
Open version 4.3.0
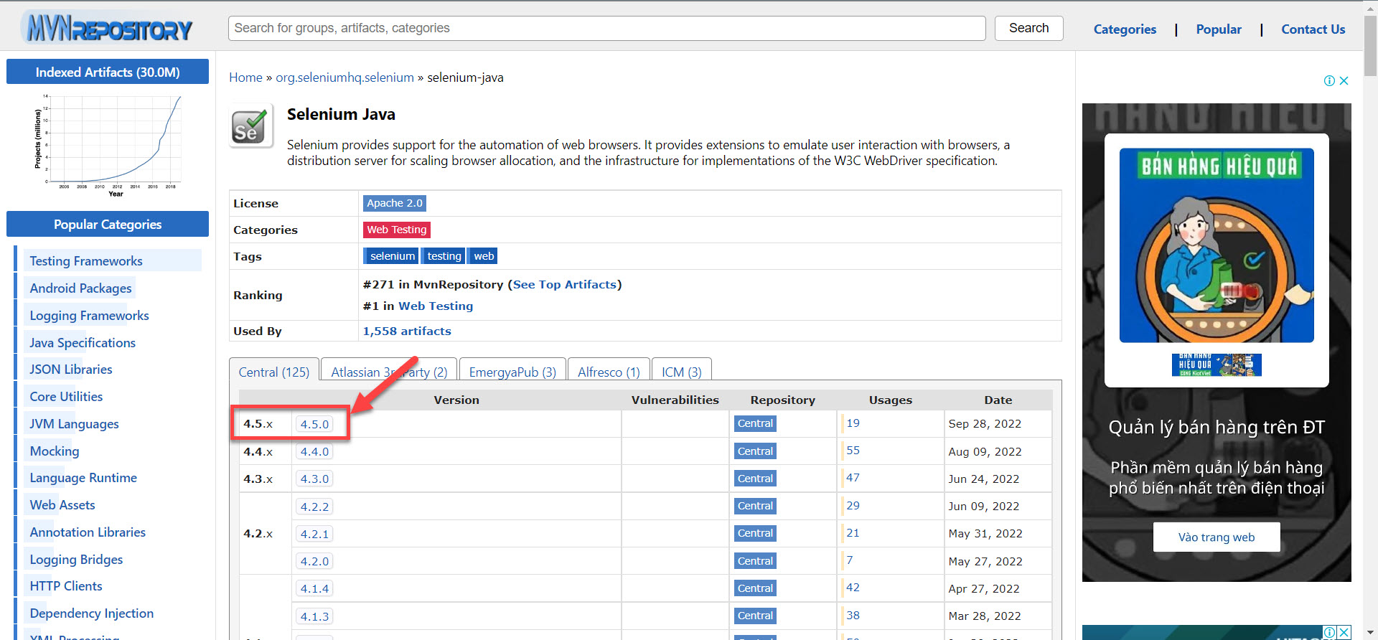314,479
